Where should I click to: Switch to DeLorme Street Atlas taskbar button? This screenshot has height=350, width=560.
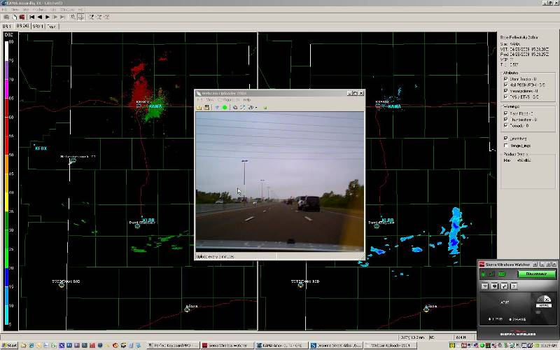[x=336, y=345]
